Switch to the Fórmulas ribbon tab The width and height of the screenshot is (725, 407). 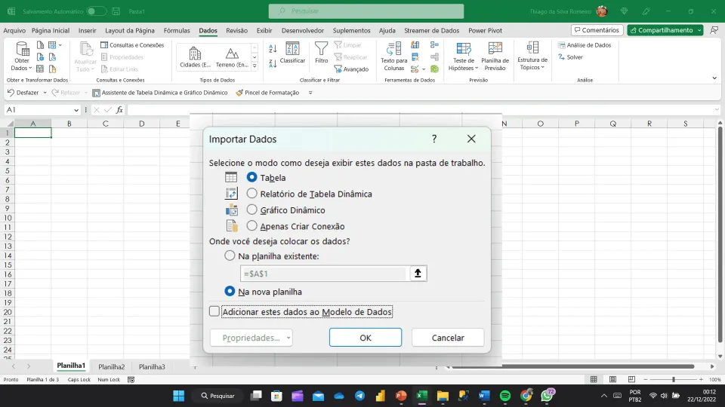[177, 30]
